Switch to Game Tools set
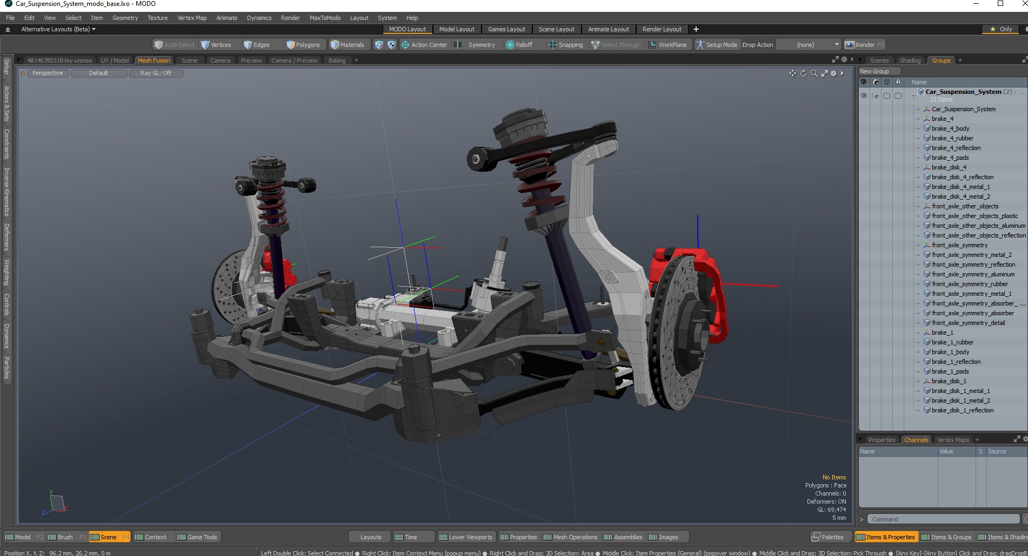The height and width of the screenshot is (556, 1028). coord(197,537)
